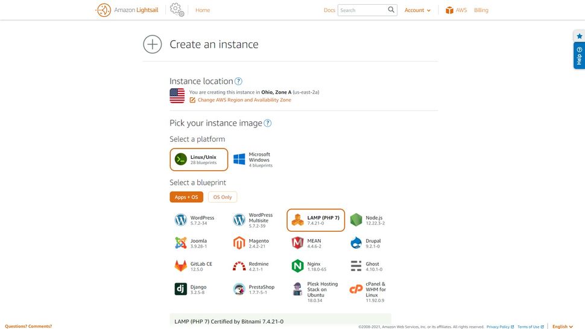Viewport: 585px width, 329px height.
Task: Choose the Plesk Hosting Stack blueprint
Action: pos(315,292)
